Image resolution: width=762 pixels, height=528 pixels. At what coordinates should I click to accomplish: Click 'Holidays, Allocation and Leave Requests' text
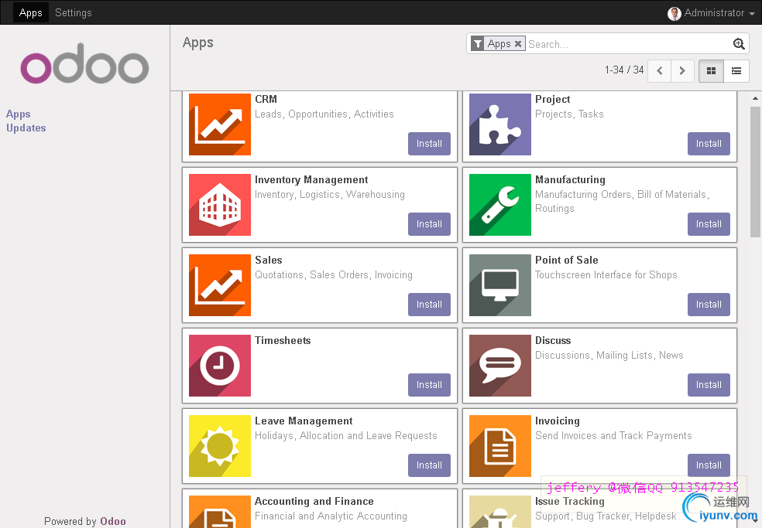[346, 436]
